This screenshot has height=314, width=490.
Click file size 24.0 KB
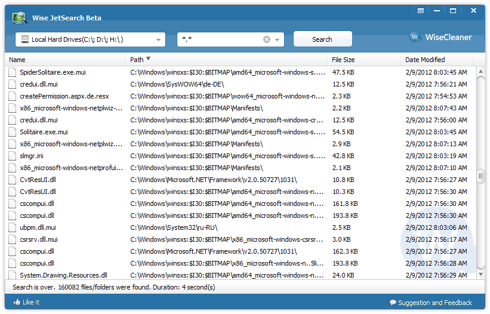click(343, 275)
